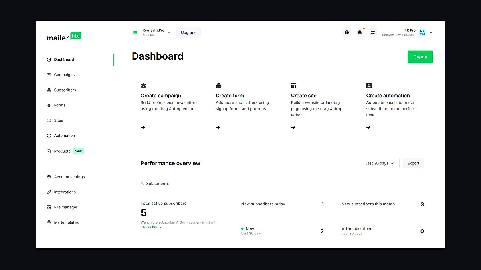Click the arrow under Create campaign
481x270 pixels.
pos(143,127)
